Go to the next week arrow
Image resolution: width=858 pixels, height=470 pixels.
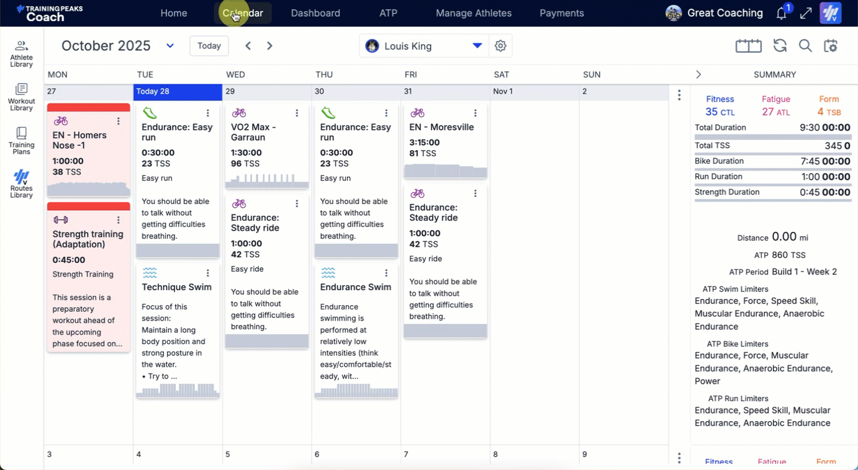269,46
